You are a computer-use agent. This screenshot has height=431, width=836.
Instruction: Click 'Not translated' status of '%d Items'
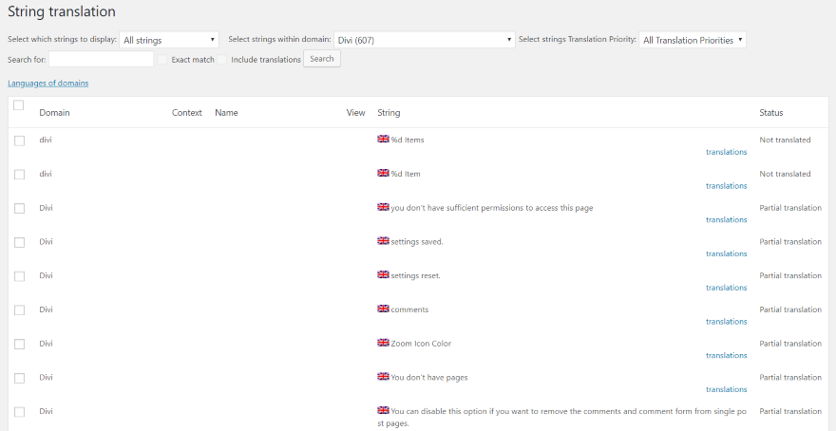pyautogui.click(x=785, y=140)
